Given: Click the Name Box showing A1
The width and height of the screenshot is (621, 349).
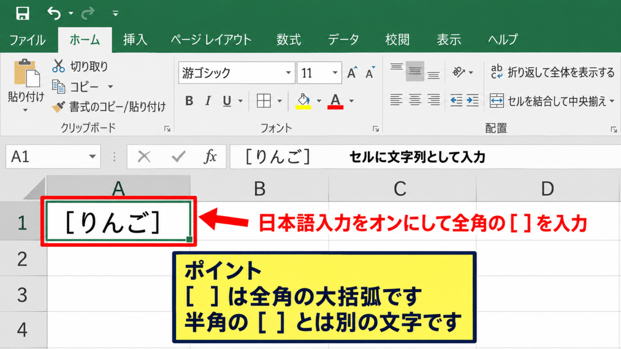Looking at the screenshot, I should [53, 157].
